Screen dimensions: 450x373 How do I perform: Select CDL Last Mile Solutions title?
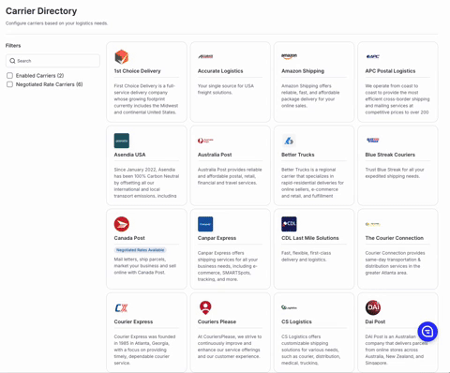[x=310, y=238]
